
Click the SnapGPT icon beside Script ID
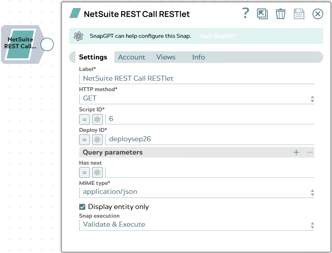point(97,119)
